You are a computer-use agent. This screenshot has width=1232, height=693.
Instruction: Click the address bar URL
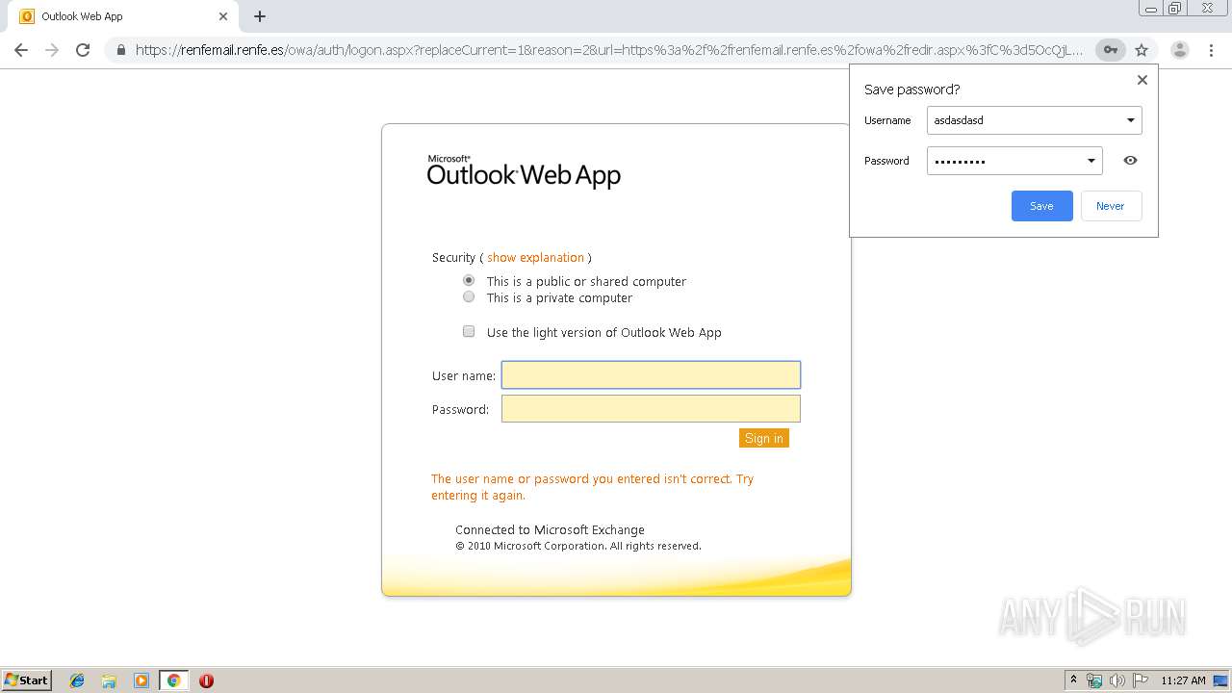(x=608, y=50)
